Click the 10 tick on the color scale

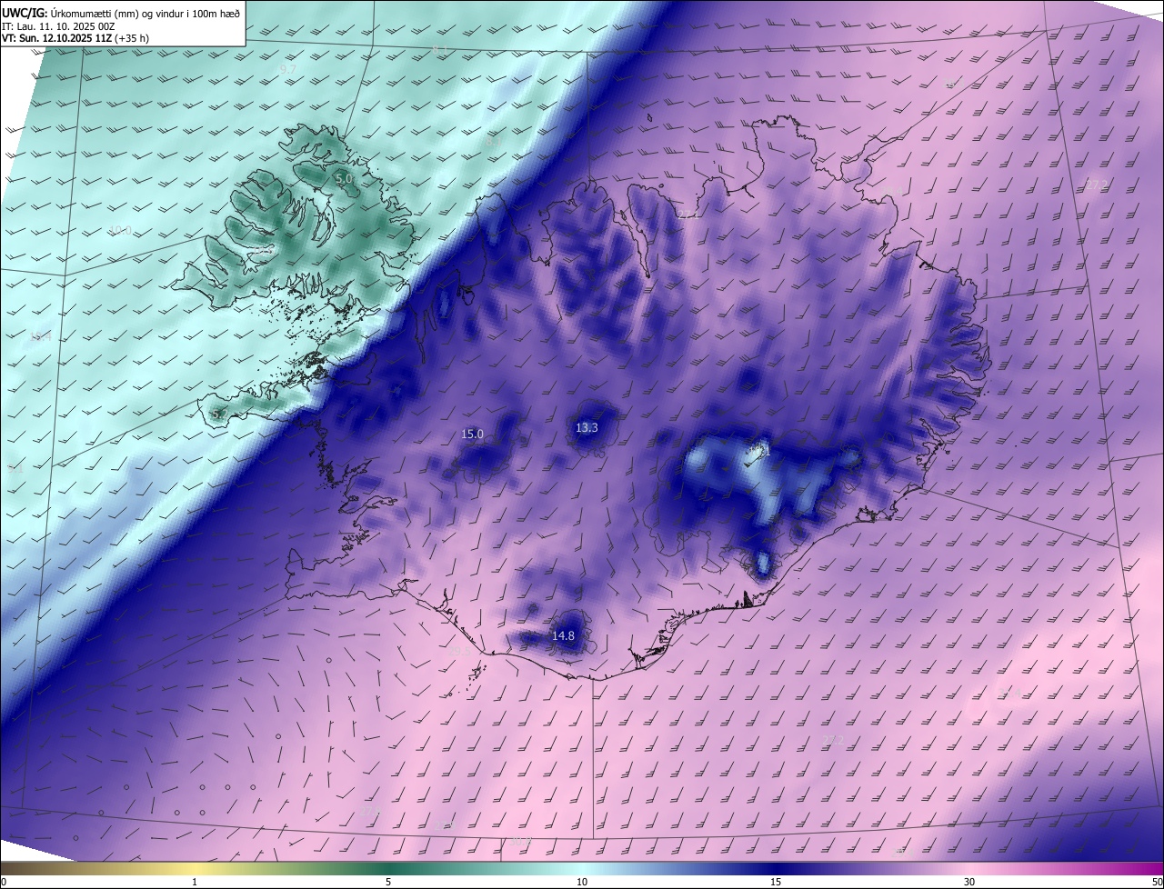pyautogui.click(x=582, y=882)
